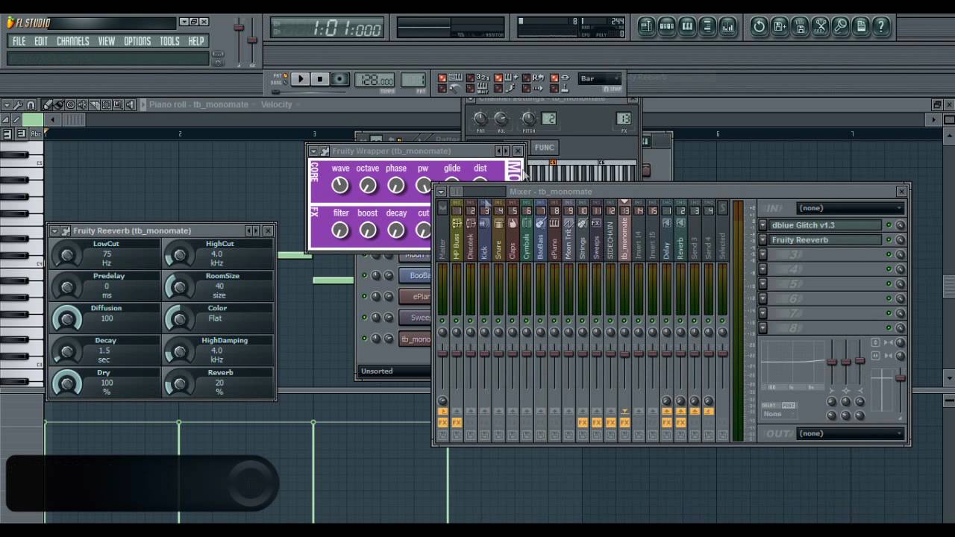The width and height of the screenshot is (955, 537).
Task: Select the piano roll delete tool
Action: (x=71, y=104)
